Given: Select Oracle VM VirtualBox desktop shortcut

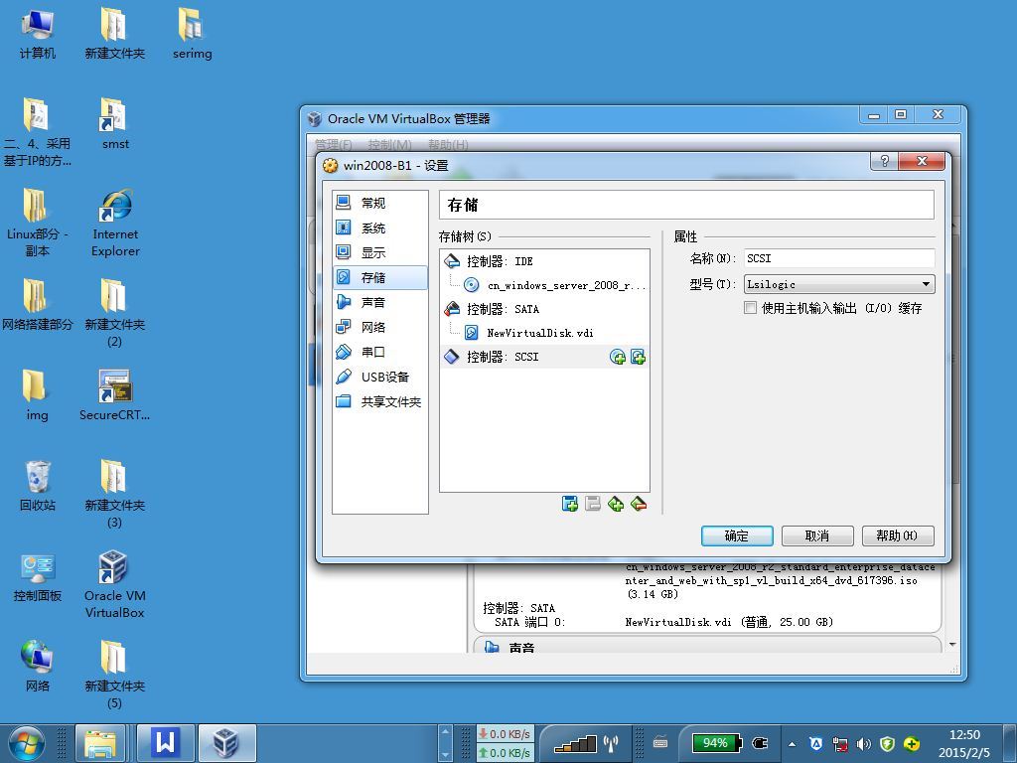Looking at the screenshot, I should 115,584.
